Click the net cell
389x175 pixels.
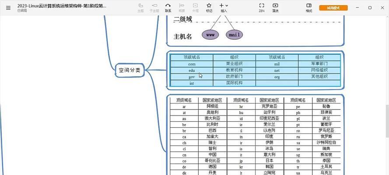click(x=277, y=70)
